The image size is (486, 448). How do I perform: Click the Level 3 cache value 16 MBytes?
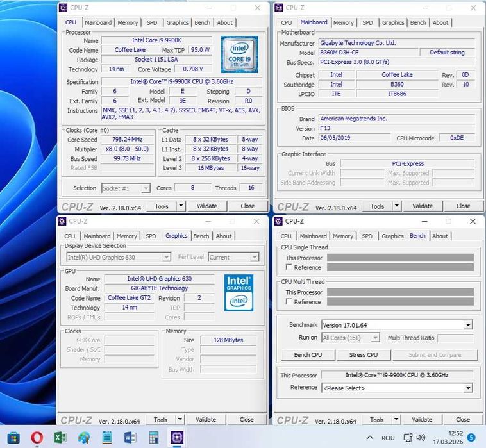click(x=210, y=168)
